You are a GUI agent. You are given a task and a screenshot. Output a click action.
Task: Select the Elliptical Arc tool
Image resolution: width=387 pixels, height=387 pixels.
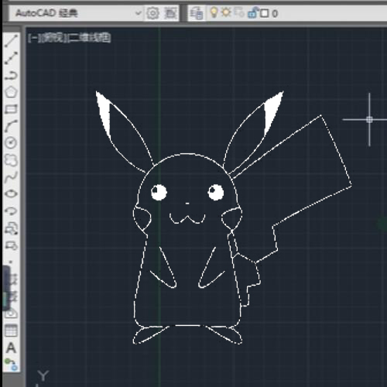(11, 211)
